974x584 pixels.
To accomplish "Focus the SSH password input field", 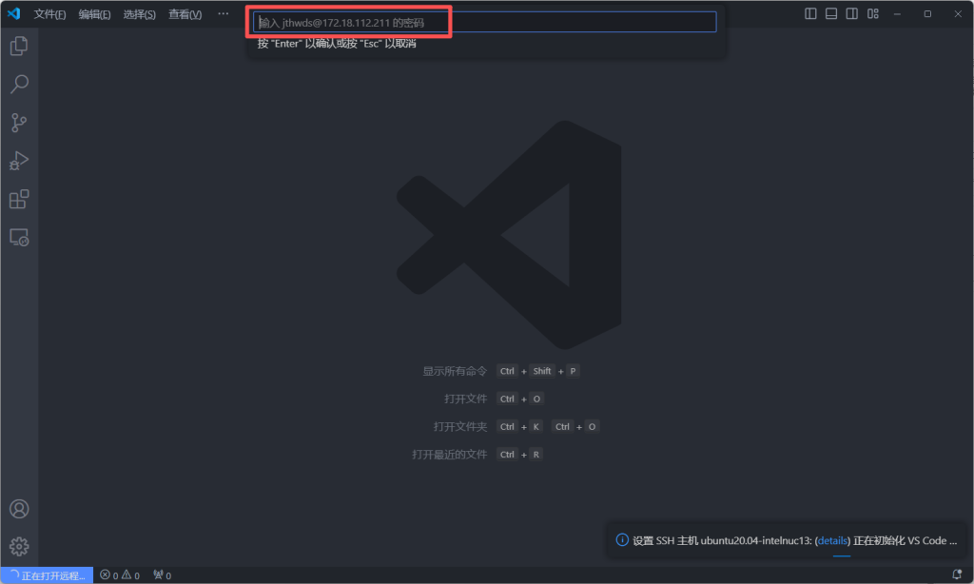I will (485, 22).
